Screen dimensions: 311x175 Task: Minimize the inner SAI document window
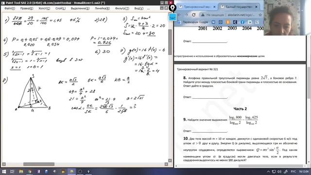(x=162, y=8)
